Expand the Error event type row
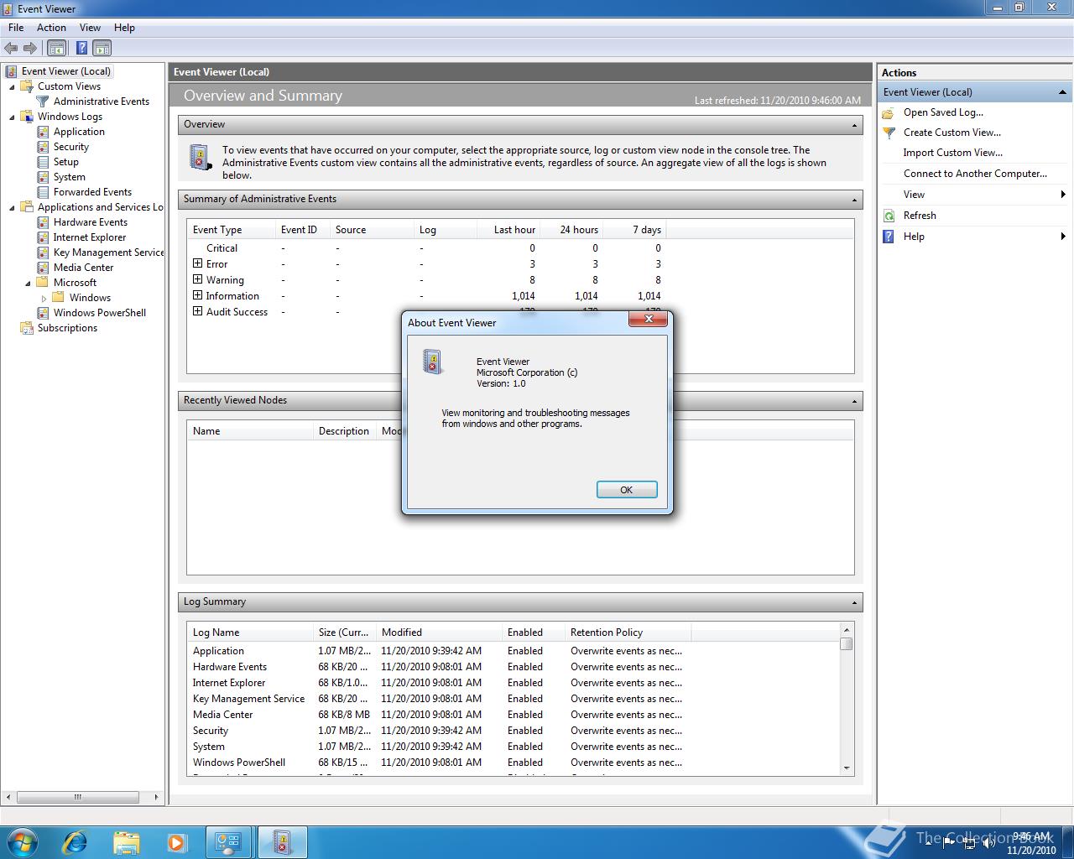Viewport: 1074px width, 859px height. (198, 263)
